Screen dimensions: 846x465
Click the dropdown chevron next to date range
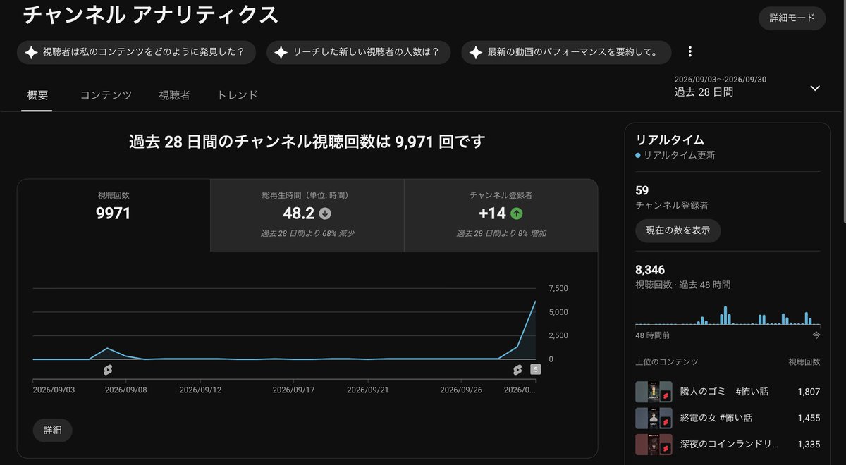[815, 88]
